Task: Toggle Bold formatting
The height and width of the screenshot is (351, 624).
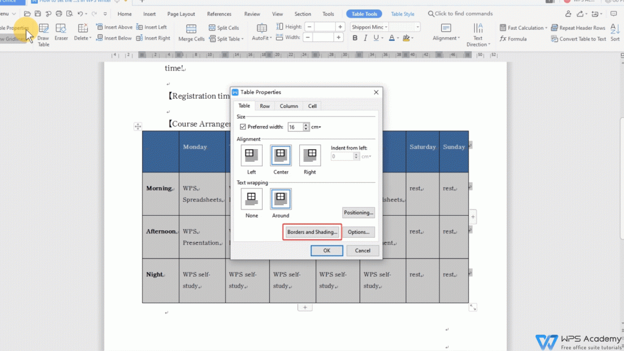Action: click(355, 38)
